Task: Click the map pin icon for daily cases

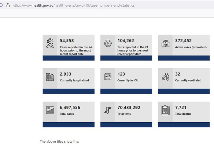Action: 50,43
